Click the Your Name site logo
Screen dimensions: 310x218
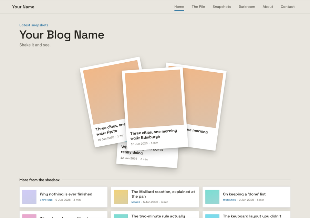tap(23, 7)
